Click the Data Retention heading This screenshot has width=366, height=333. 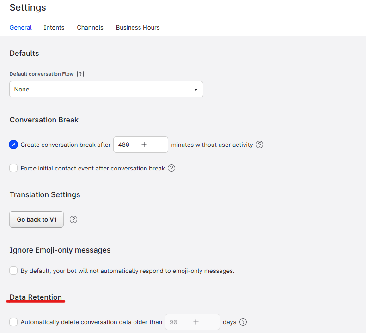coord(36,297)
